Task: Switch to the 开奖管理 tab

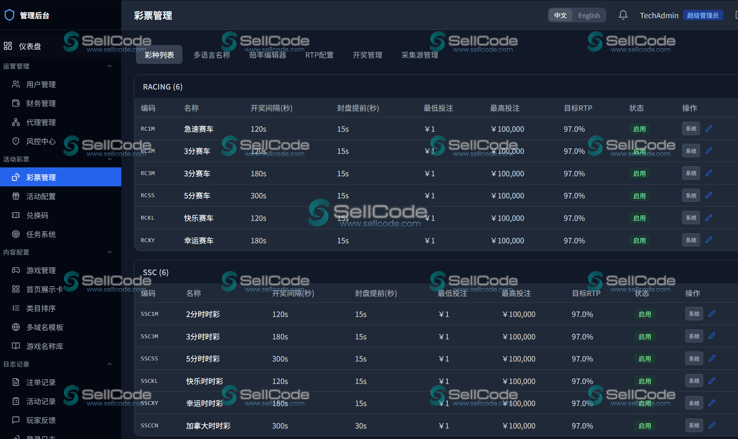Action: pyautogui.click(x=368, y=55)
